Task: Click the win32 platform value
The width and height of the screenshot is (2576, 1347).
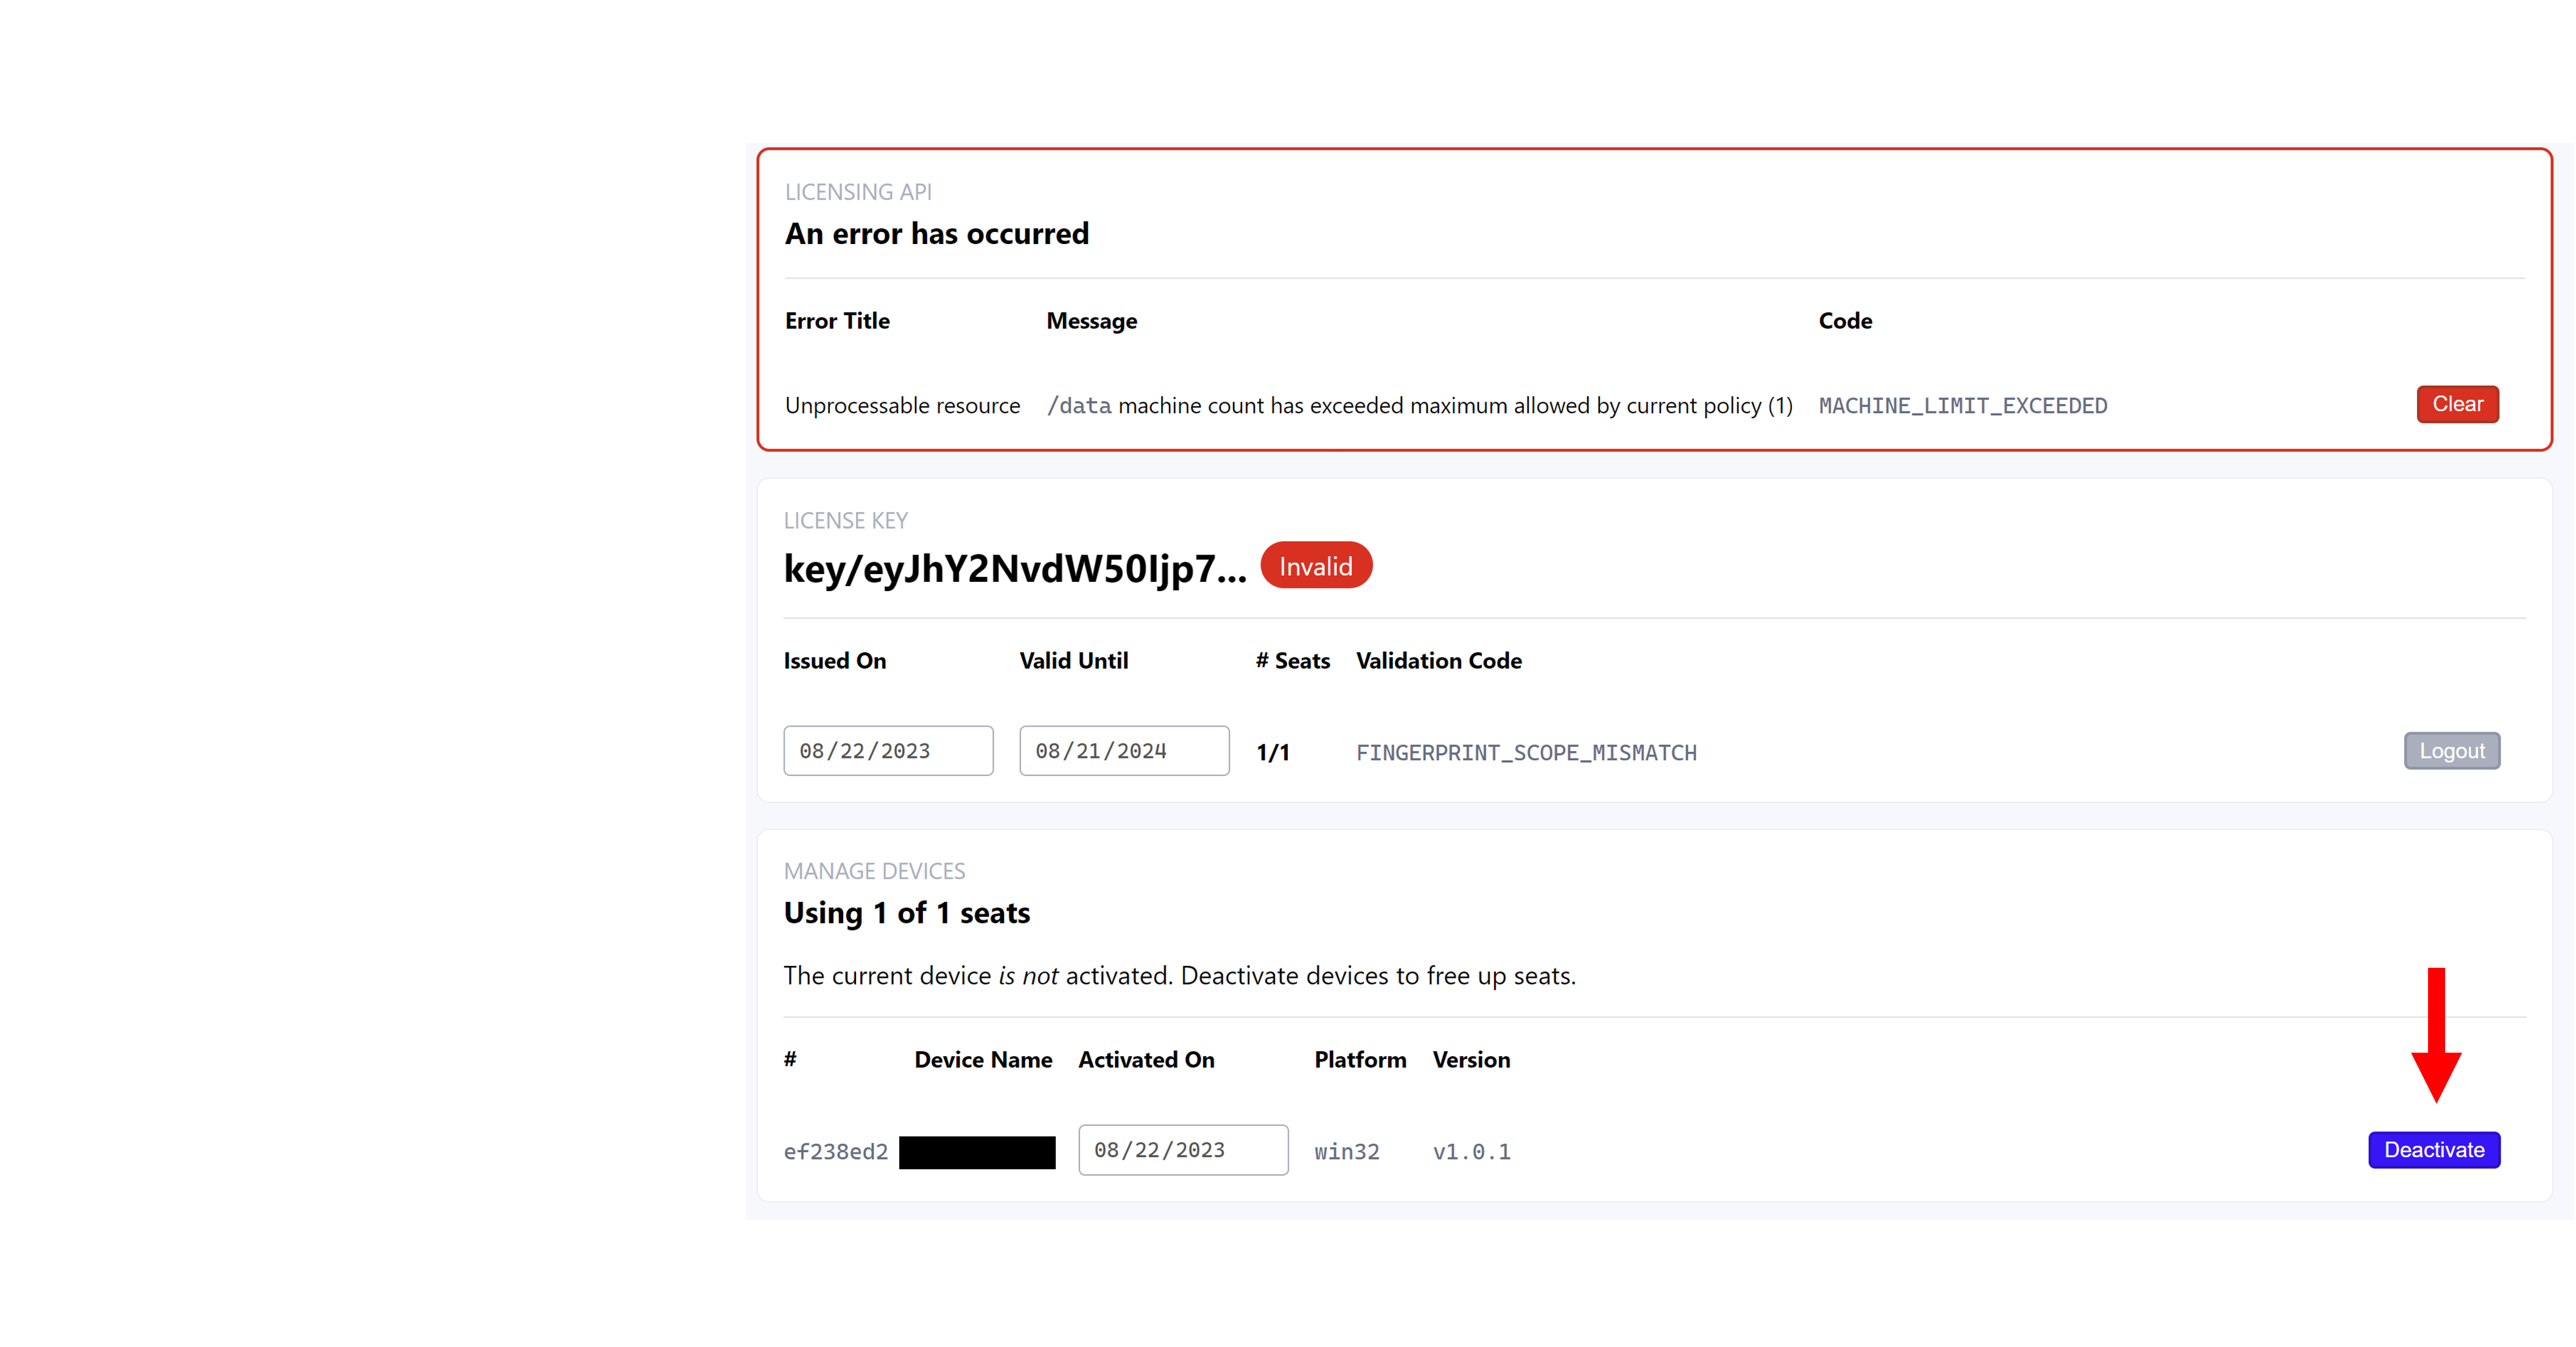Action: 1346,1152
